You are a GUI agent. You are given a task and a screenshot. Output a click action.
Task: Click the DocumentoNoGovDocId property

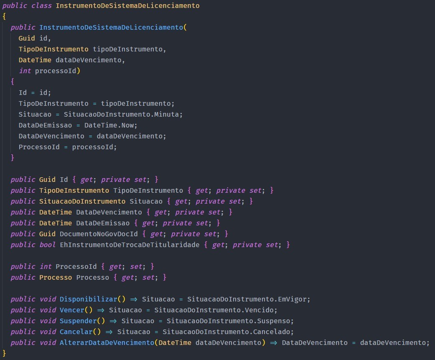pos(99,234)
